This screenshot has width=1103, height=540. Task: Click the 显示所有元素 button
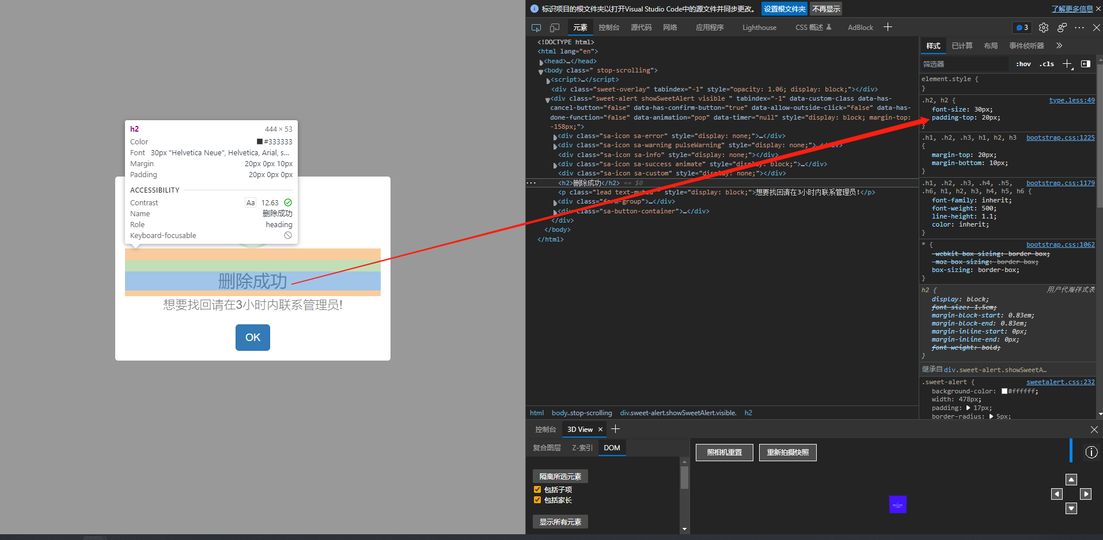tap(560, 522)
